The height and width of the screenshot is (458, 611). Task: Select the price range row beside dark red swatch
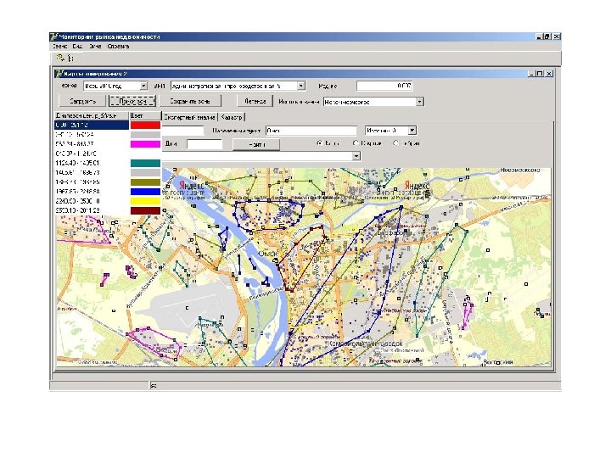click(x=92, y=210)
